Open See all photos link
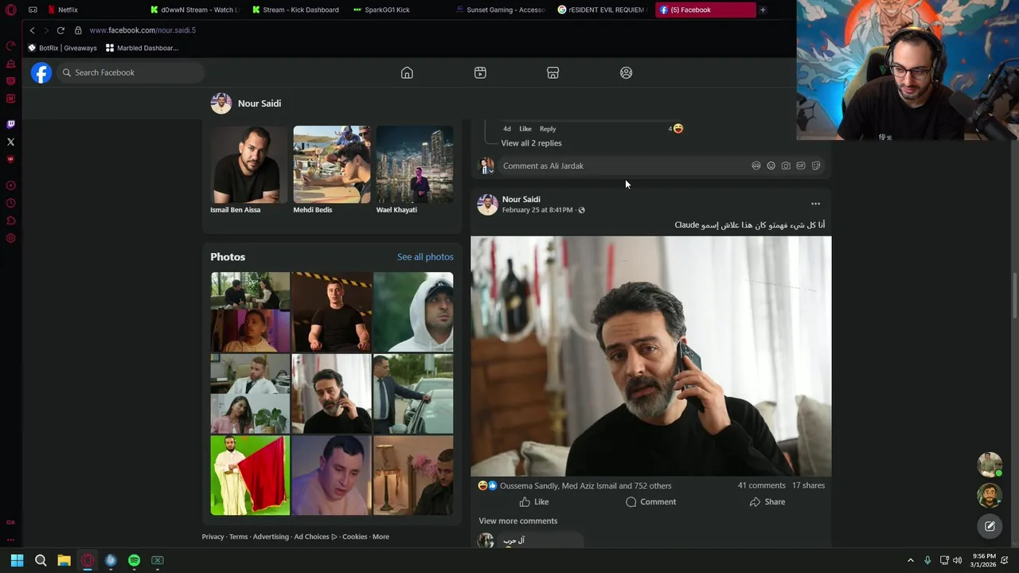This screenshot has width=1019, height=573. point(425,257)
